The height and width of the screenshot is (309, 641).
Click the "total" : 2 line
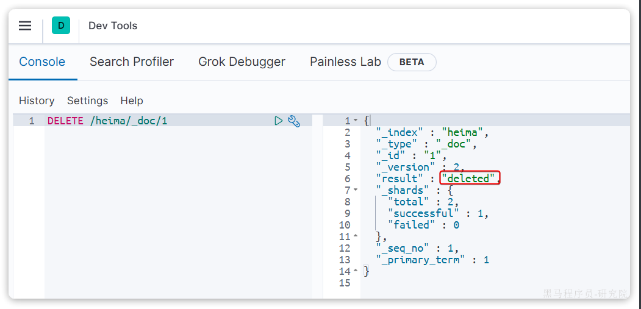click(x=423, y=202)
